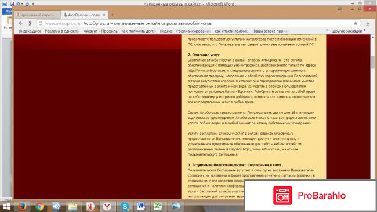Open the Windows Start button

click(7, 206)
